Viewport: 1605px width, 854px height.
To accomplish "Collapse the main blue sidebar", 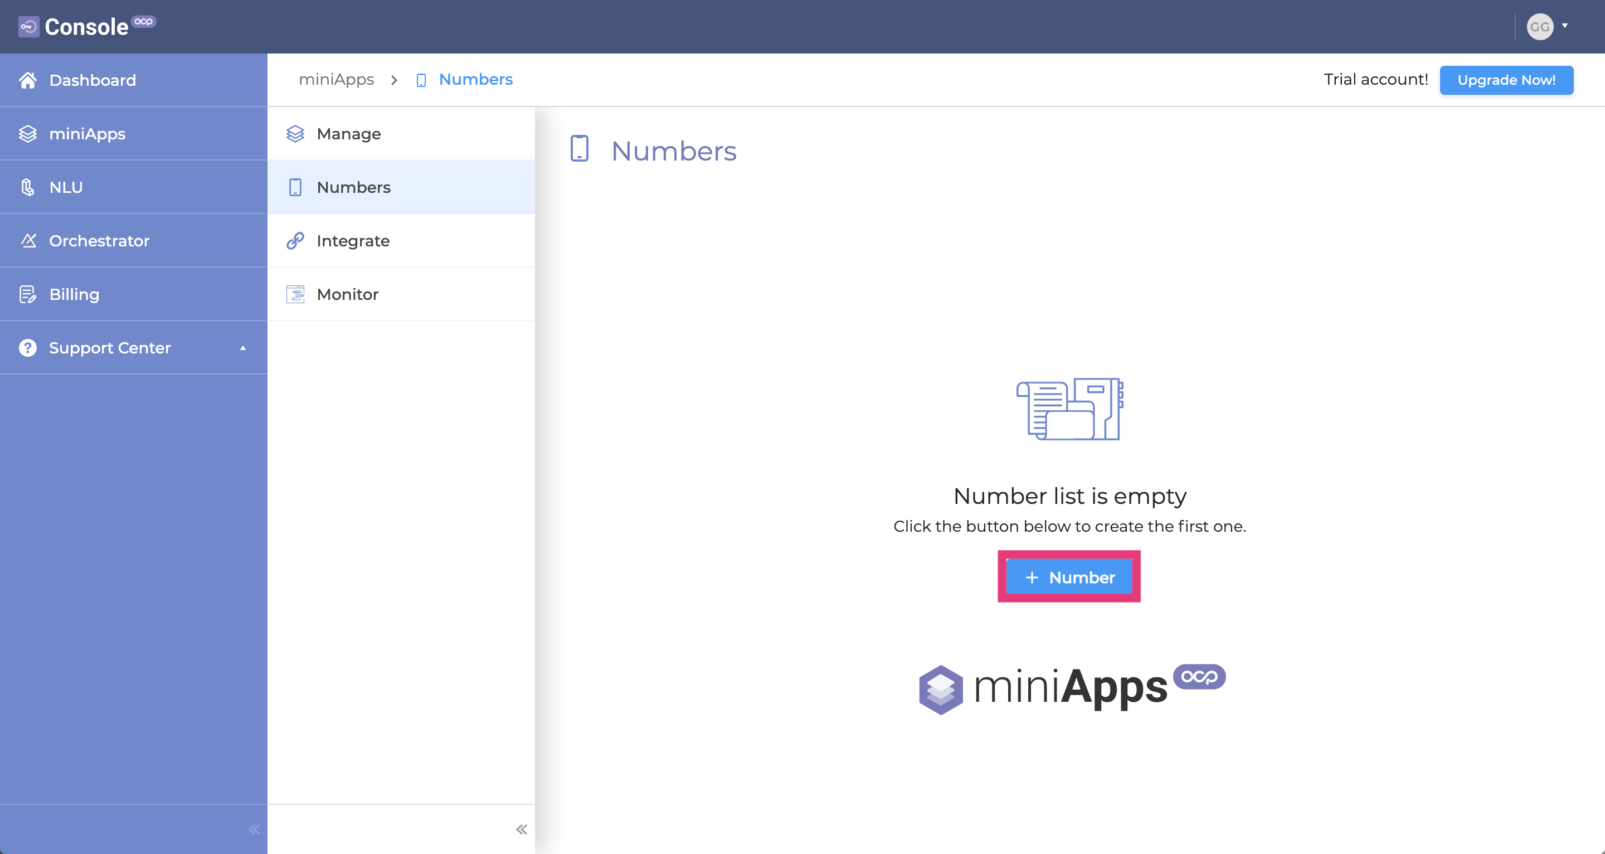I will (x=254, y=829).
